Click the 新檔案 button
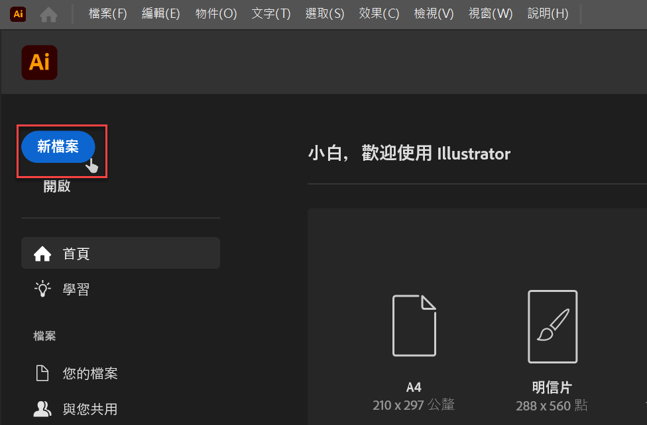 (58, 147)
